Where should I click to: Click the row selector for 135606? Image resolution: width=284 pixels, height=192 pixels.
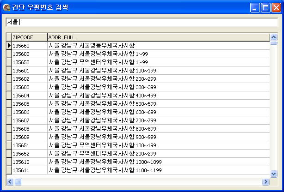pos(9,112)
